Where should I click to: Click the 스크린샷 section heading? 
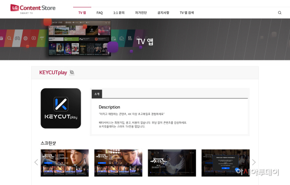click(x=48, y=143)
